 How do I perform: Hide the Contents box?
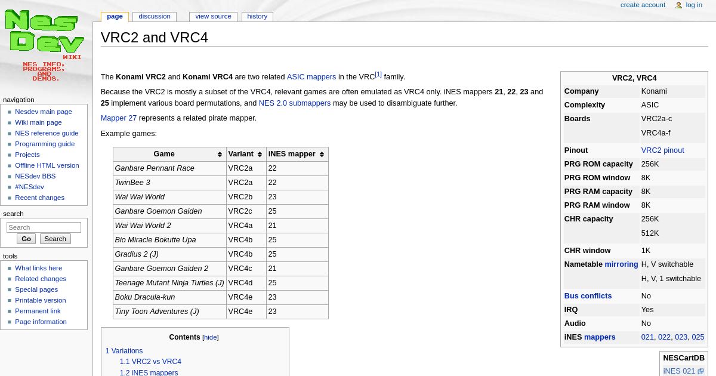(x=211, y=337)
